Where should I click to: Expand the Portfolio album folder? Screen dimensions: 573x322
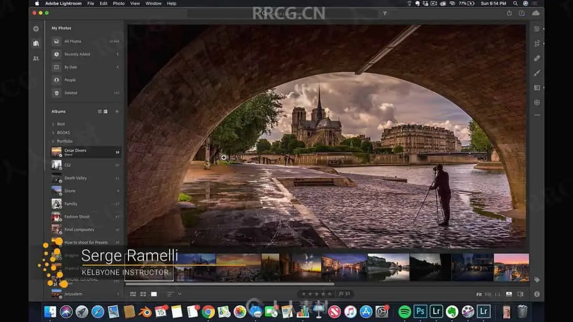pyautogui.click(x=53, y=141)
